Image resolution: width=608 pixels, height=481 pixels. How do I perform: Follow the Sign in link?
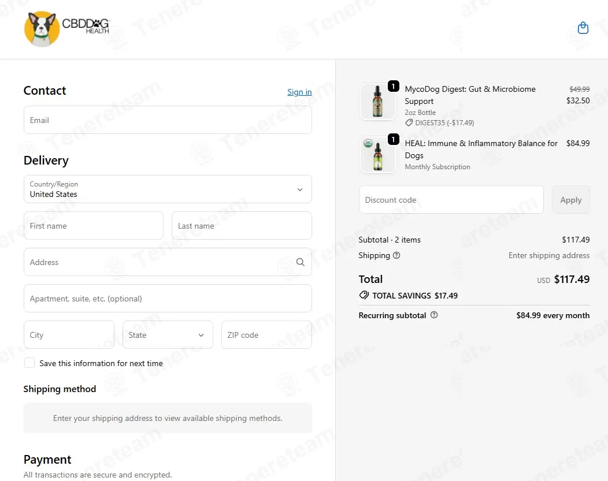tap(299, 92)
